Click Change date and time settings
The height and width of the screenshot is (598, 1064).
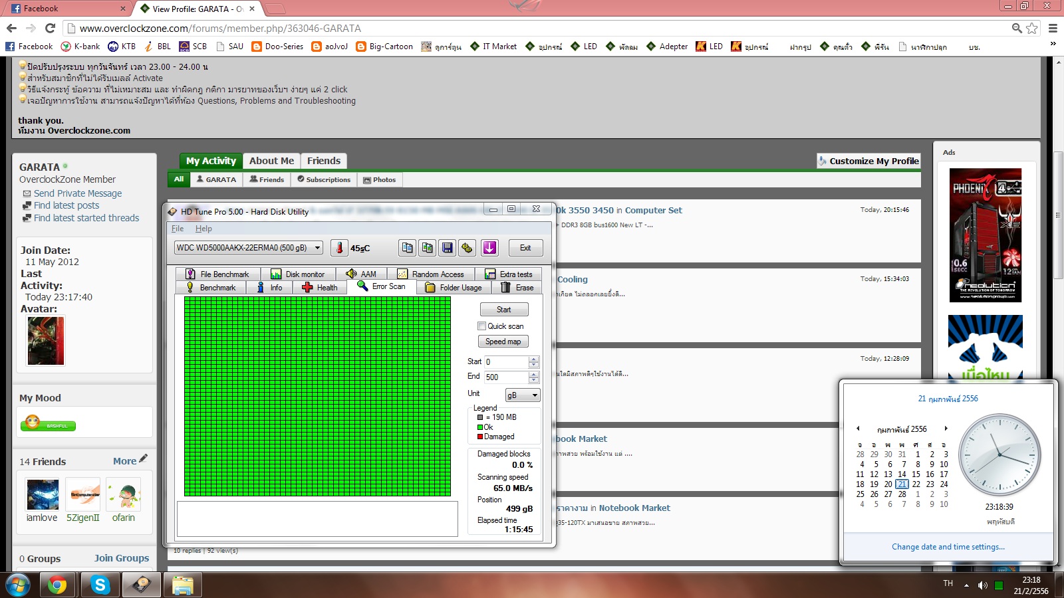(x=948, y=547)
